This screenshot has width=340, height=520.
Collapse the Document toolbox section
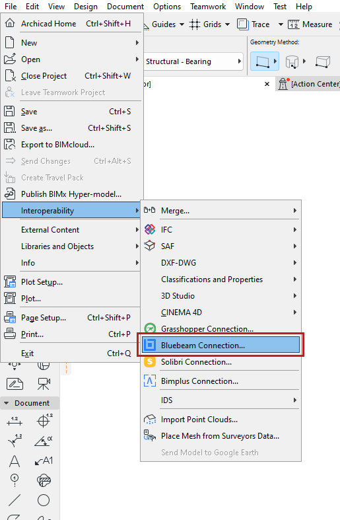click(x=7, y=403)
